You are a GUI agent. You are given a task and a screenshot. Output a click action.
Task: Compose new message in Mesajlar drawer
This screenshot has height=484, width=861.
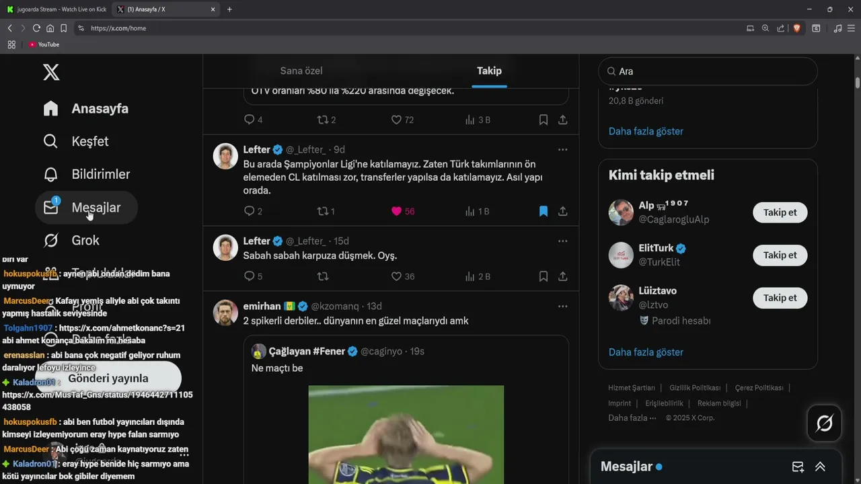(x=798, y=467)
